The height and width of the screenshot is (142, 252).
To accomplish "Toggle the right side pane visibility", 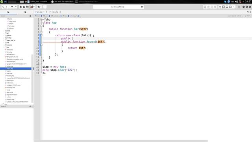I will pyautogui.click(x=230, y=7).
